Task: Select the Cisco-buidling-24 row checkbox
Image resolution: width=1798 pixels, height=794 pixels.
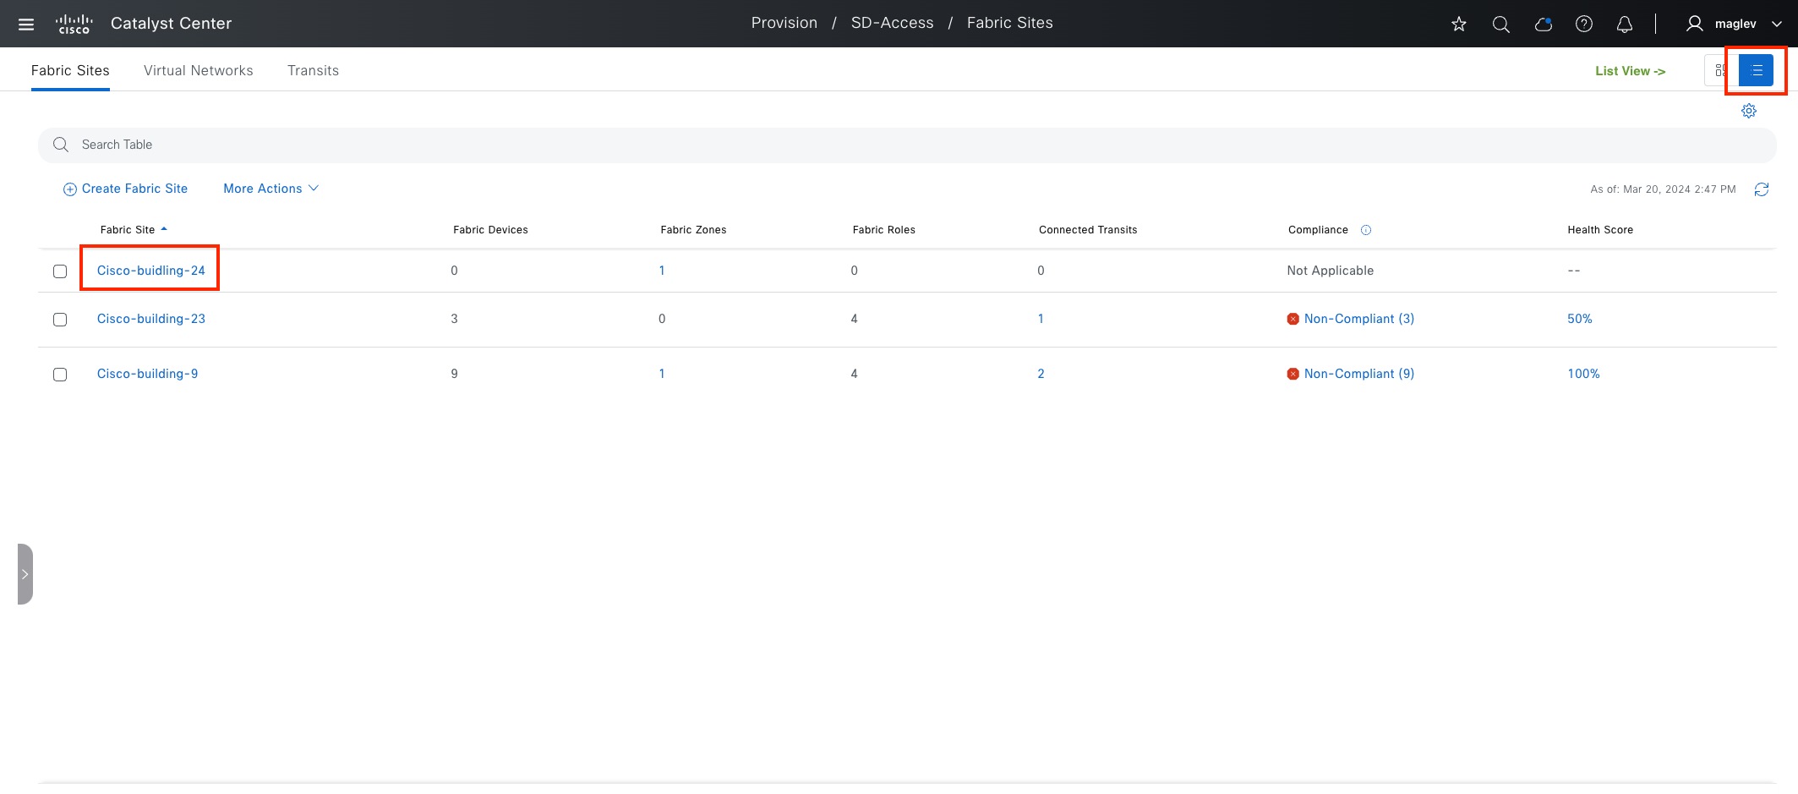Action: click(x=60, y=271)
